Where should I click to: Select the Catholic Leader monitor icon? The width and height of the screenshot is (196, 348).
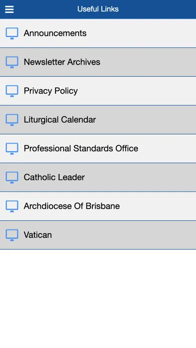coord(12,177)
